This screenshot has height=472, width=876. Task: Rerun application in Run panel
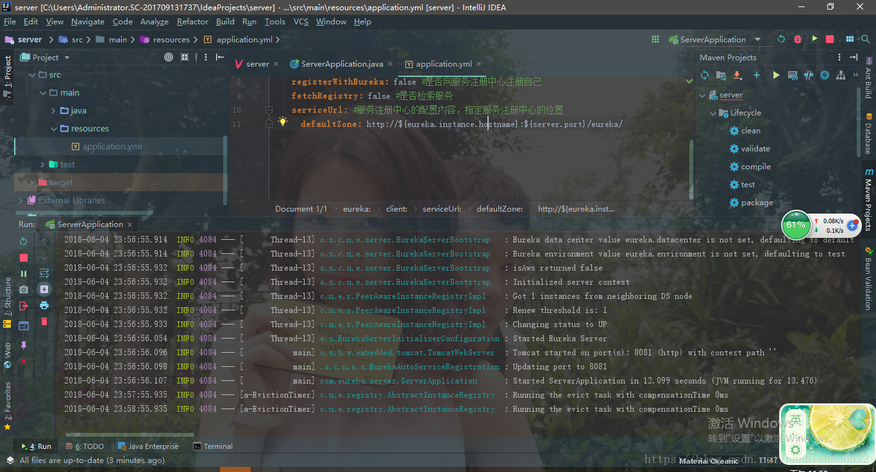[x=24, y=241]
